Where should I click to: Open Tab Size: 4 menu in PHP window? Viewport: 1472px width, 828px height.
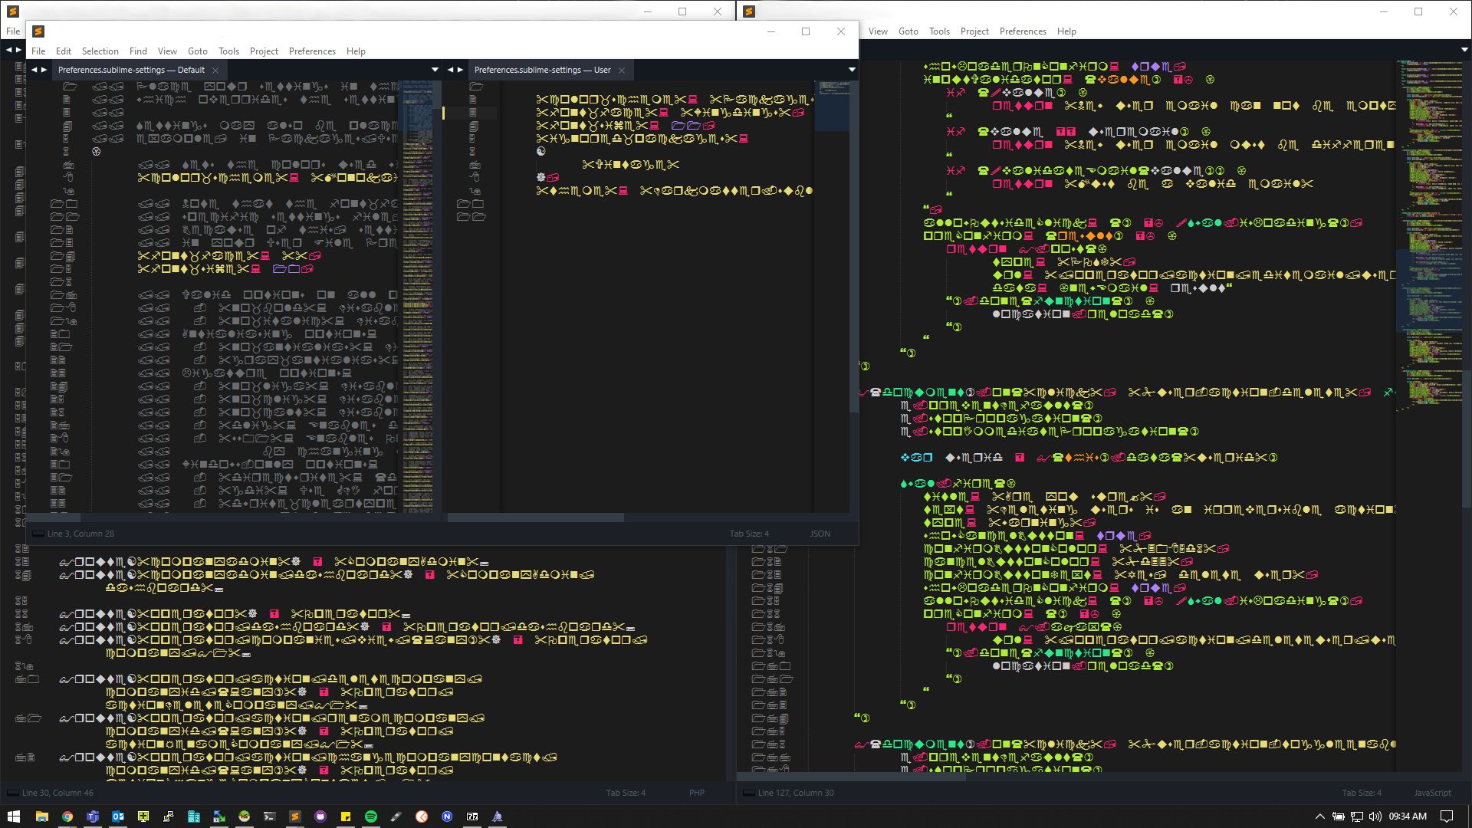[x=626, y=793]
